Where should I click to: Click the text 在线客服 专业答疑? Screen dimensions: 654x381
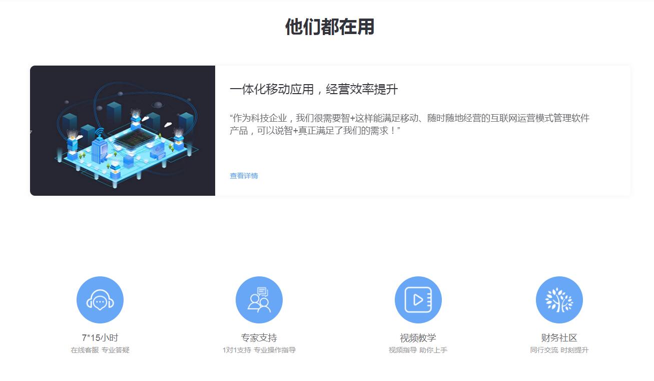click(x=100, y=350)
